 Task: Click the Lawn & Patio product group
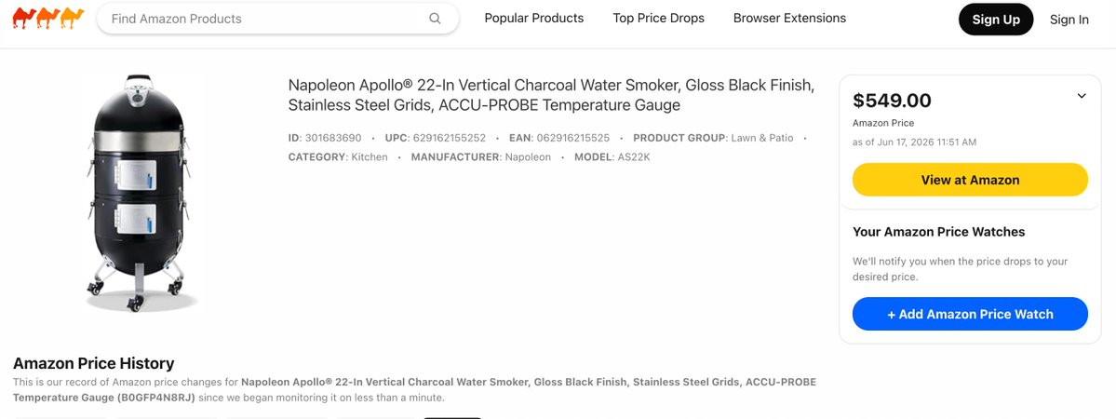coord(761,138)
